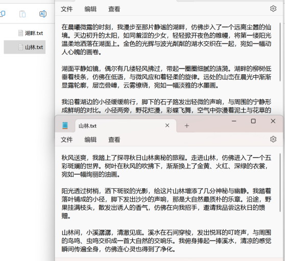Open 文件 menu in 山林.txt window
The width and height of the screenshot is (285, 261).
point(66,140)
